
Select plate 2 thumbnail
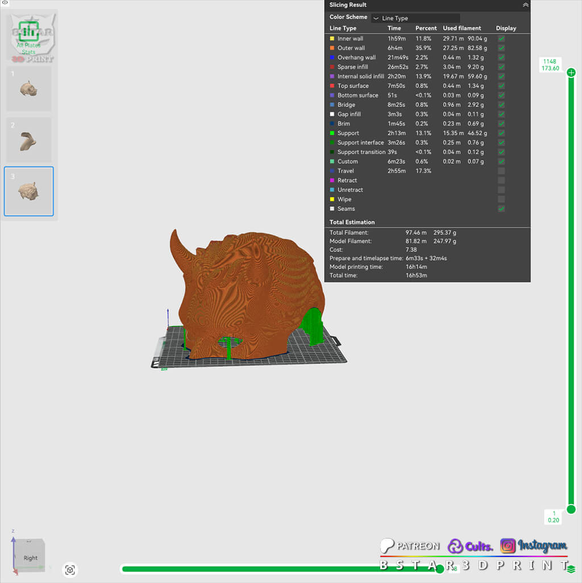click(x=28, y=140)
